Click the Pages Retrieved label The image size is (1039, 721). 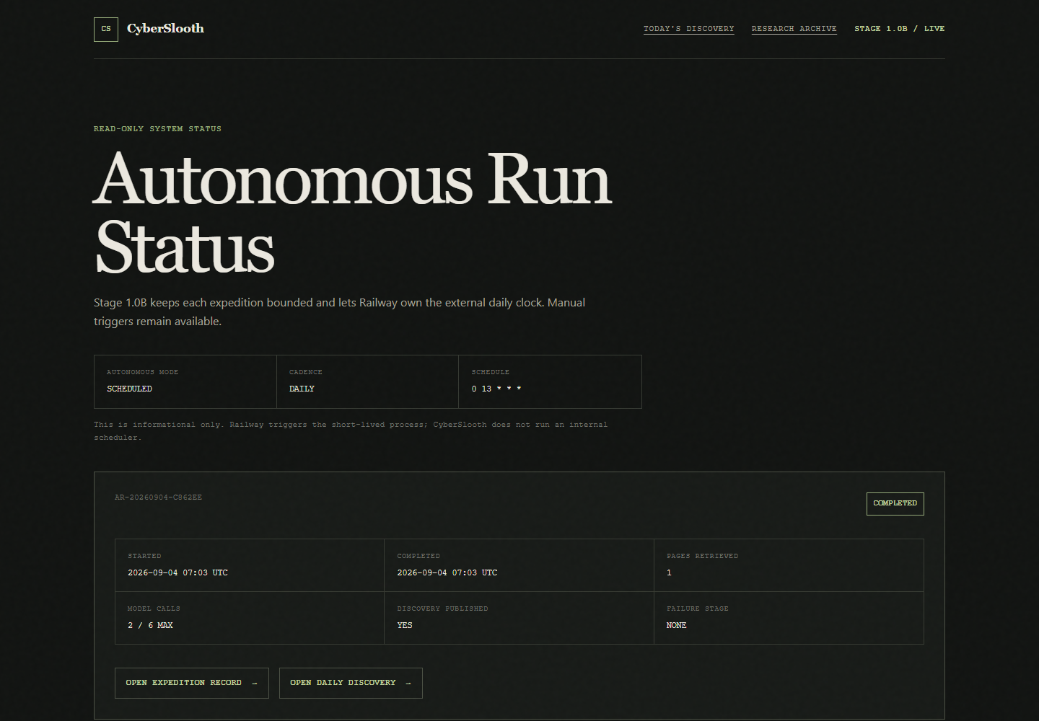702,556
